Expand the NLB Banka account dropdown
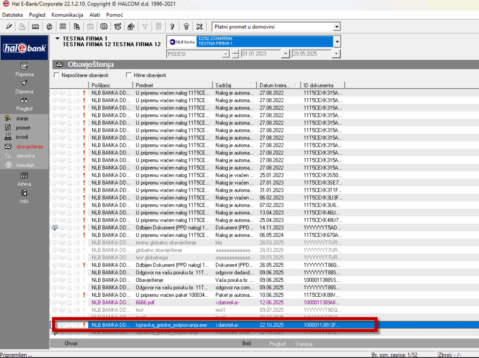The image size is (479, 358). [337, 42]
